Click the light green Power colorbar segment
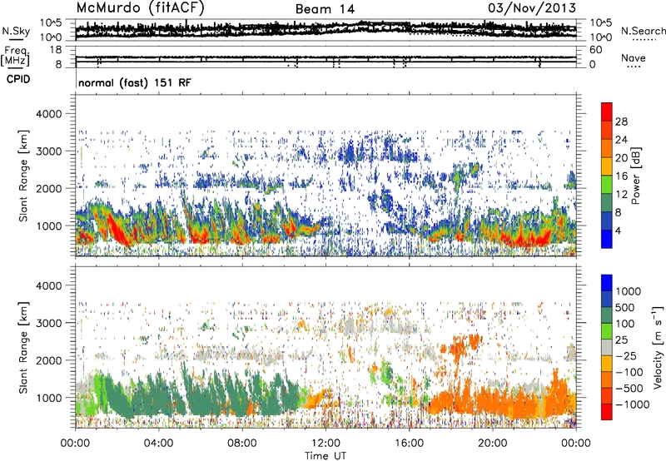This screenshot has width=666, height=461. coord(607,184)
